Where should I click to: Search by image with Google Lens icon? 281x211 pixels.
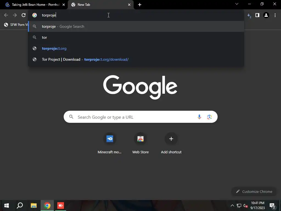tap(209, 117)
